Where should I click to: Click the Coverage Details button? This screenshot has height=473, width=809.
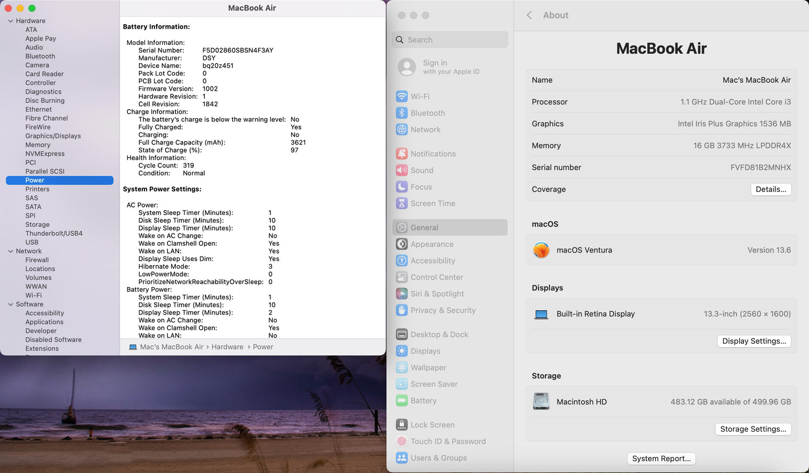pyautogui.click(x=770, y=189)
